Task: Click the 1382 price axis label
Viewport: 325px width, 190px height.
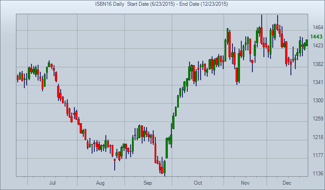Action: click(318, 64)
